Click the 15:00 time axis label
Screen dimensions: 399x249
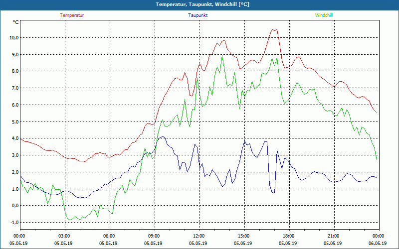coord(244,236)
